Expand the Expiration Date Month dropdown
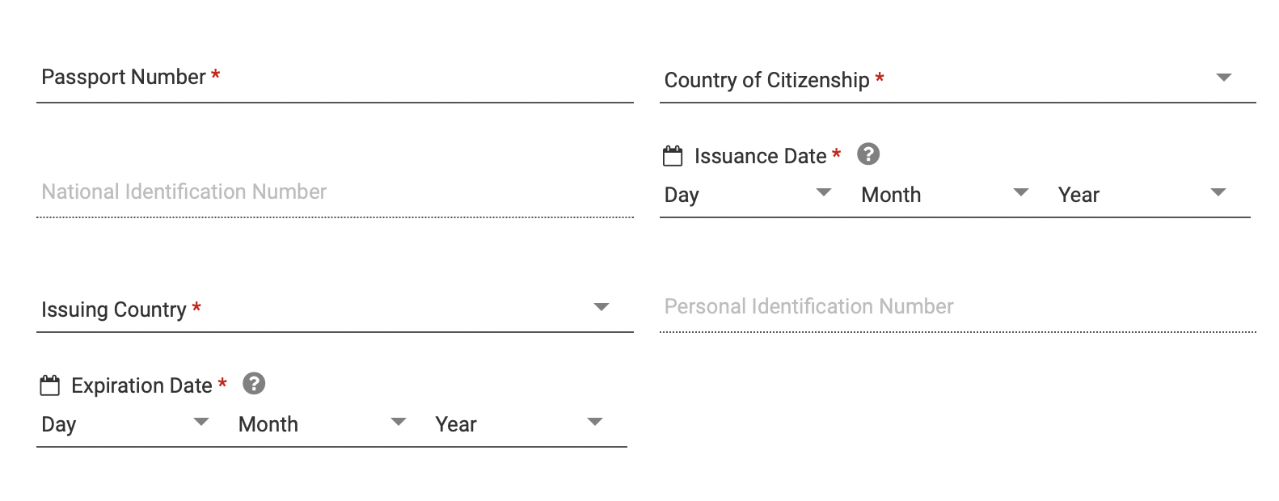 pos(323,424)
